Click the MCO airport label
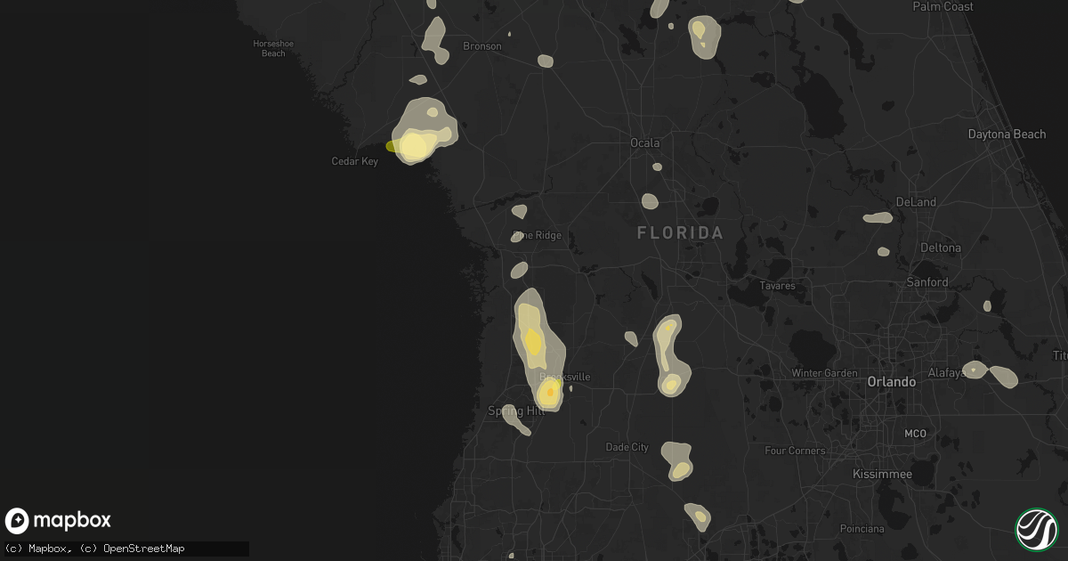Viewport: 1068px width, 561px height. (915, 434)
